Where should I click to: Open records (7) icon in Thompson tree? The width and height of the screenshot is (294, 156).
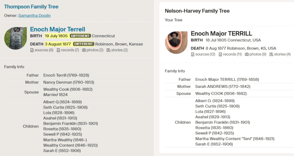[58, 50]
